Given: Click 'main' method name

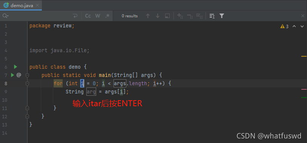Looking at the screenshot, I should point(105,75).
